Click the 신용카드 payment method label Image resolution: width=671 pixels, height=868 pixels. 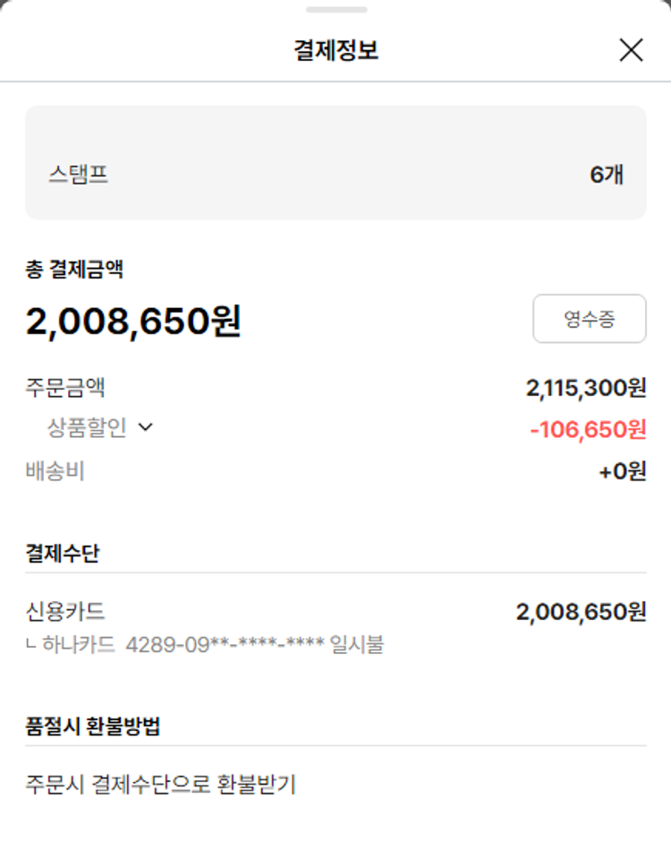65,612
